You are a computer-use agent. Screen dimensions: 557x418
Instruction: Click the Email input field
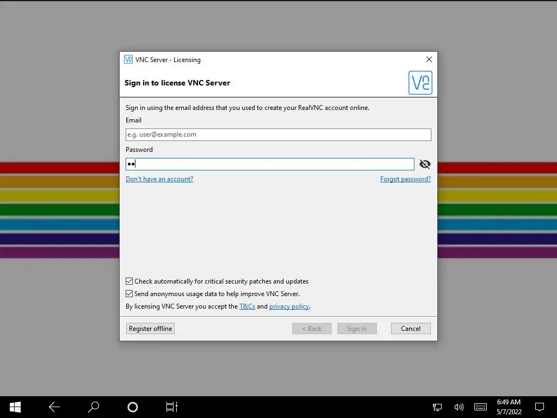pos(278,135)
